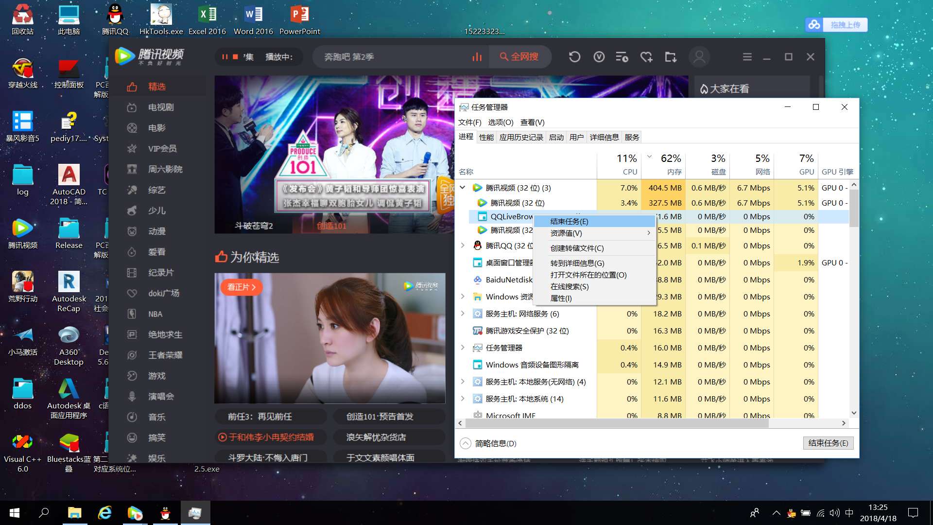The image size is (933, 525).
Task: Open 动漫 category in sidebar
Action: point(157,231)
